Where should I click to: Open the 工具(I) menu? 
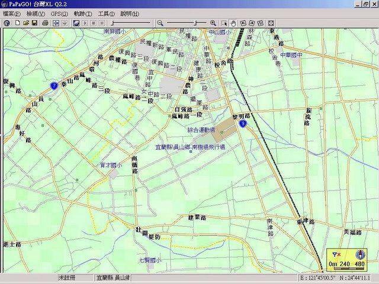(107, 14)
